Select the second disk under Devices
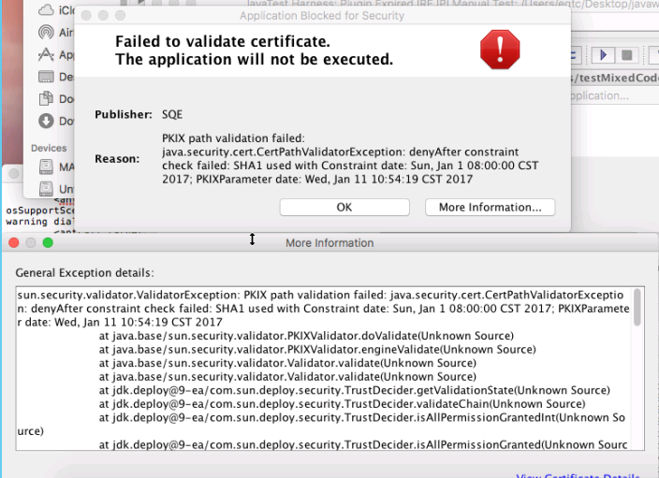Screen dimensions: 659x478 point(47,190)
